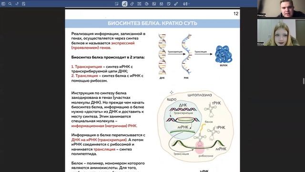Screen dimensions: 305x172
Task: Click the "цитоплазма" label in cell diagram
Action: 200,95
